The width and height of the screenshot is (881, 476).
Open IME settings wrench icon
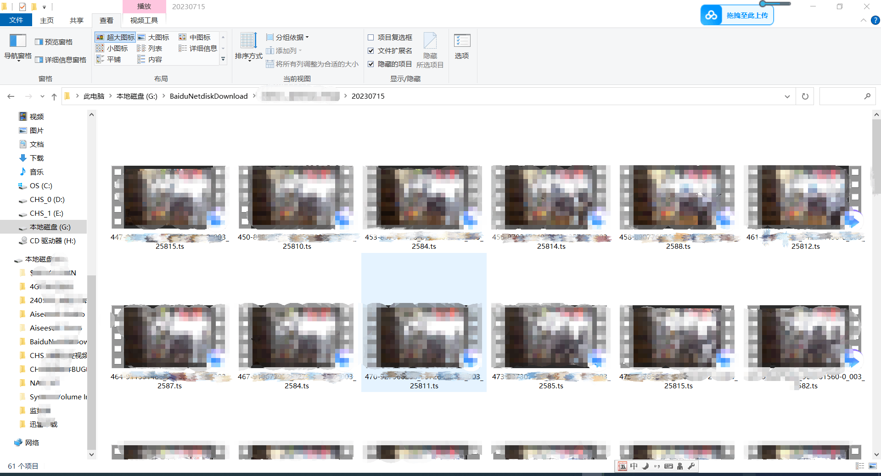(691, 466)
